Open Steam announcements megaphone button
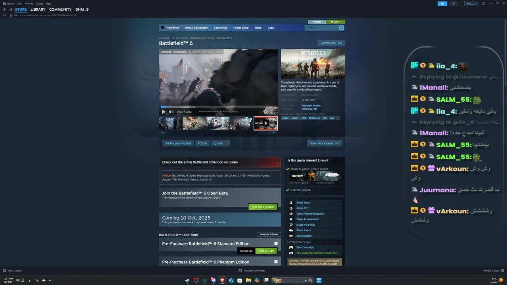 [442, 4]
